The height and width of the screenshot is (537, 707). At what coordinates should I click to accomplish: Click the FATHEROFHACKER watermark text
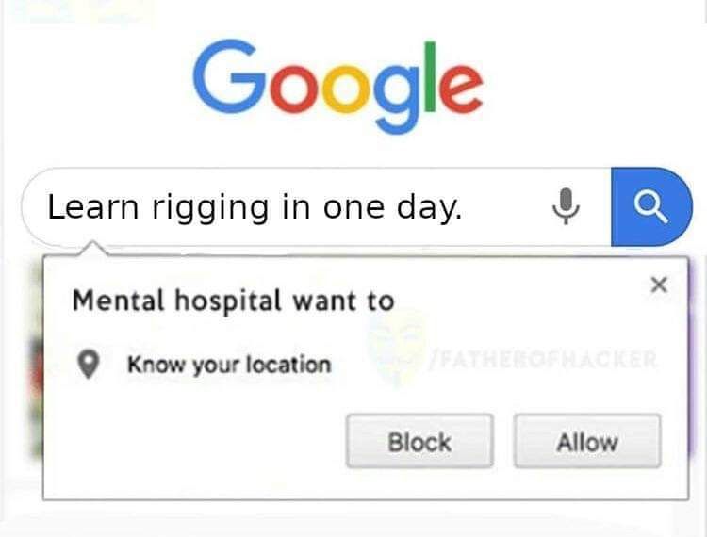point(543,360)
